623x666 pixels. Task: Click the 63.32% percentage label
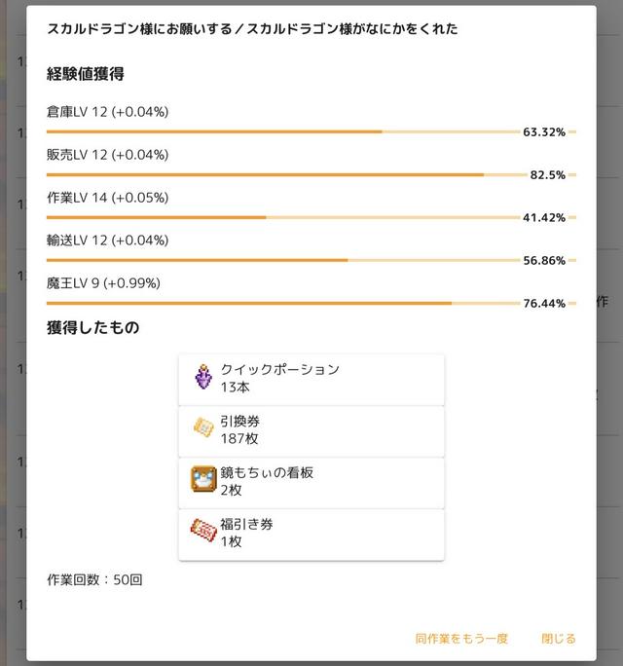(x=544, y=132)
